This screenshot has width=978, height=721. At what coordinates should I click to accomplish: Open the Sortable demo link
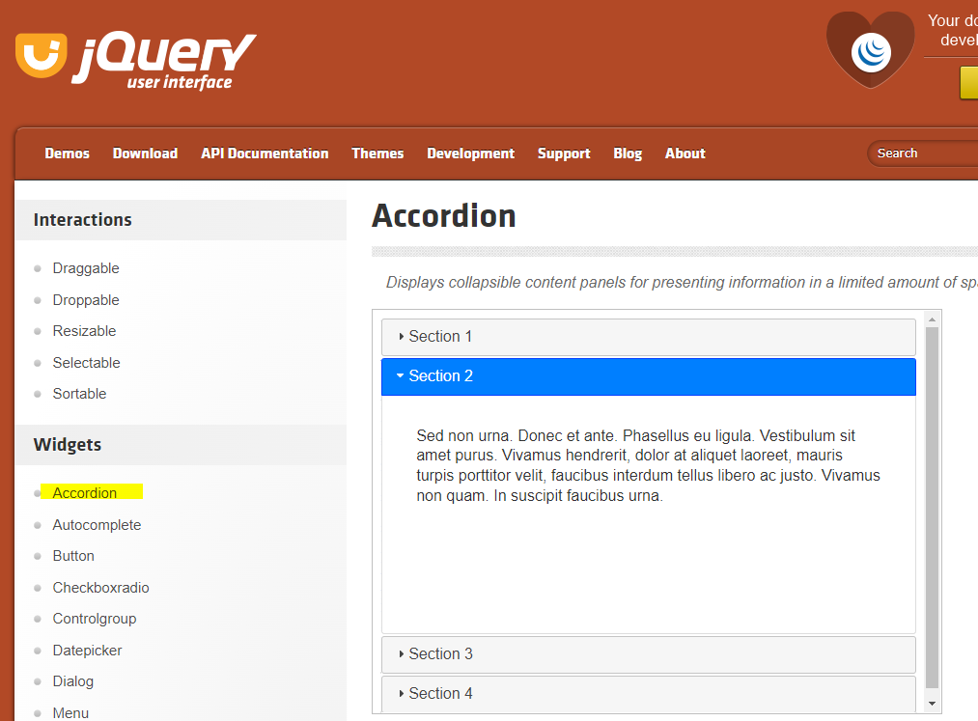coord(79,394)
